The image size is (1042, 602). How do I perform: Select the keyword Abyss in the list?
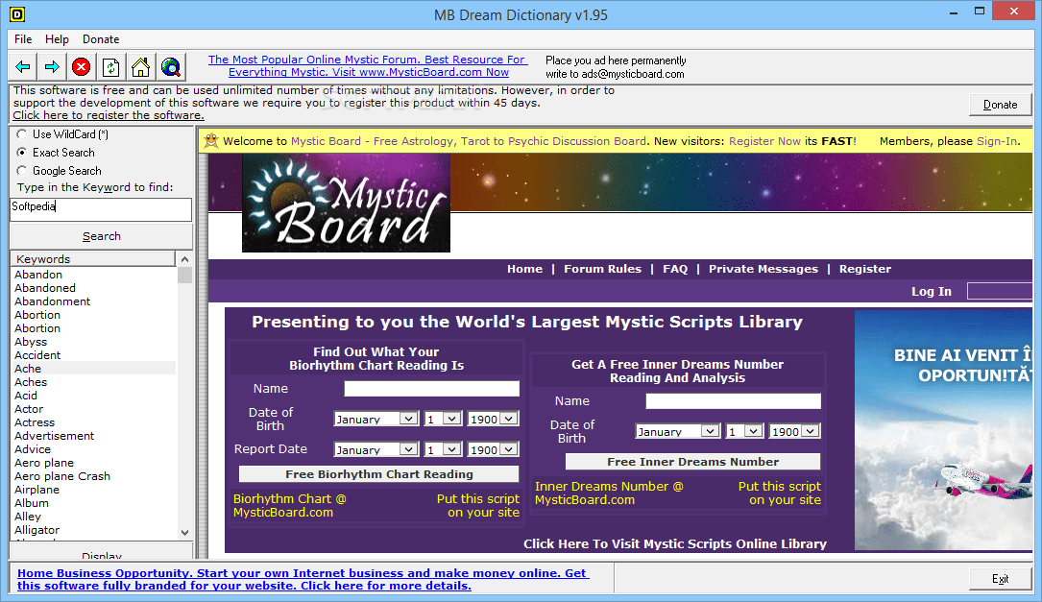(30, 341)
